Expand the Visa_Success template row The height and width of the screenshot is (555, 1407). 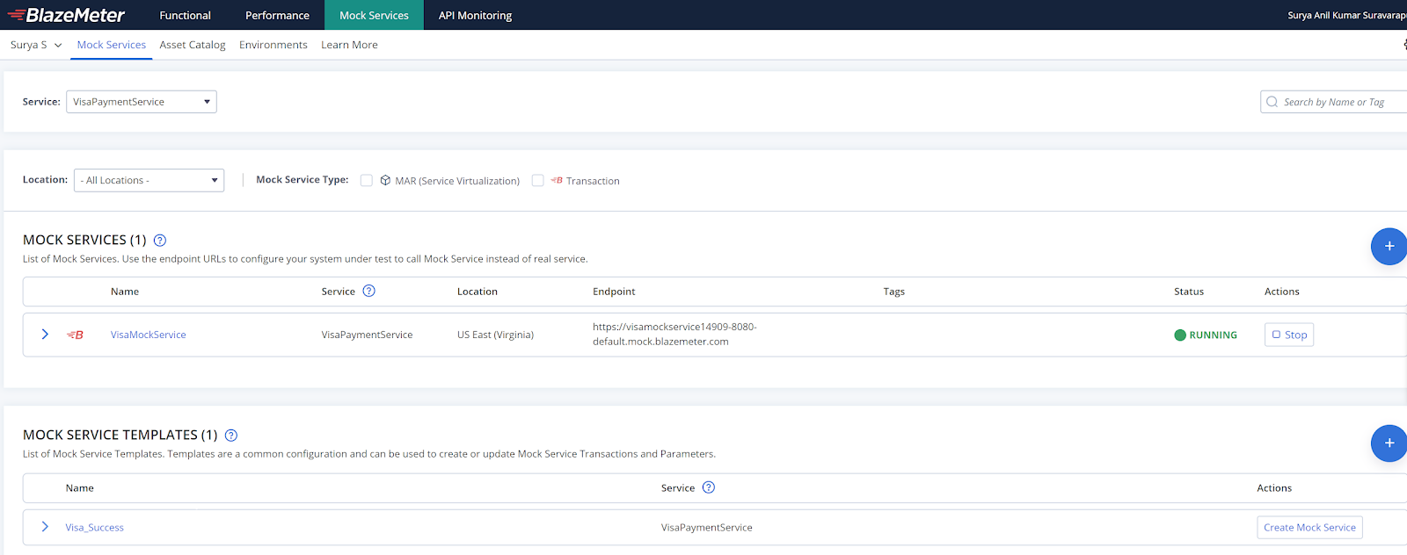(45, 527)
